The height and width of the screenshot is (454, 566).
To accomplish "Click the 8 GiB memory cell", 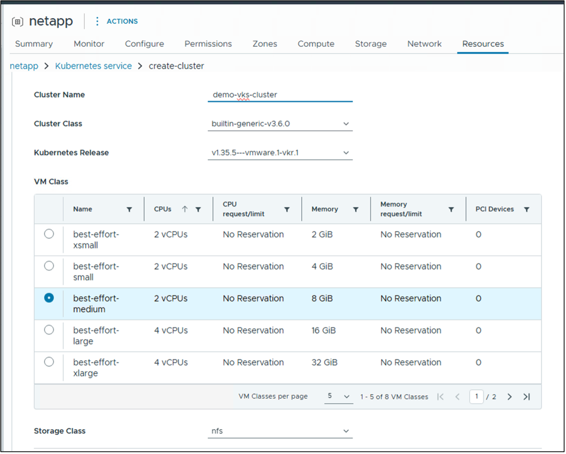I will 322,299.
